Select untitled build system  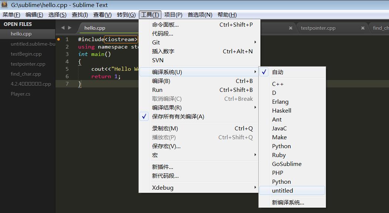292,191
